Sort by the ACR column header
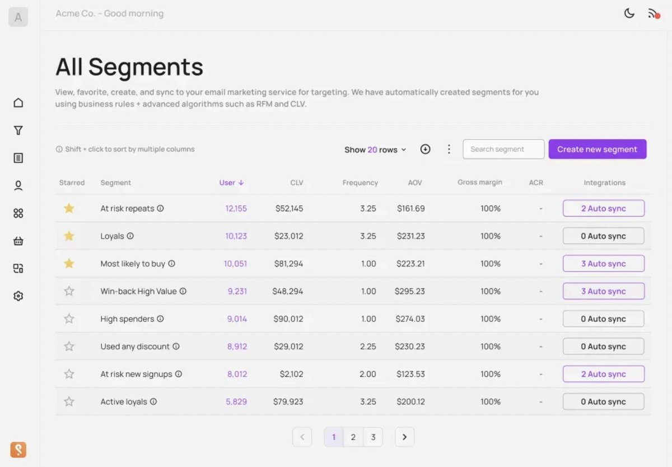The image size is (672, 467). 536,183
